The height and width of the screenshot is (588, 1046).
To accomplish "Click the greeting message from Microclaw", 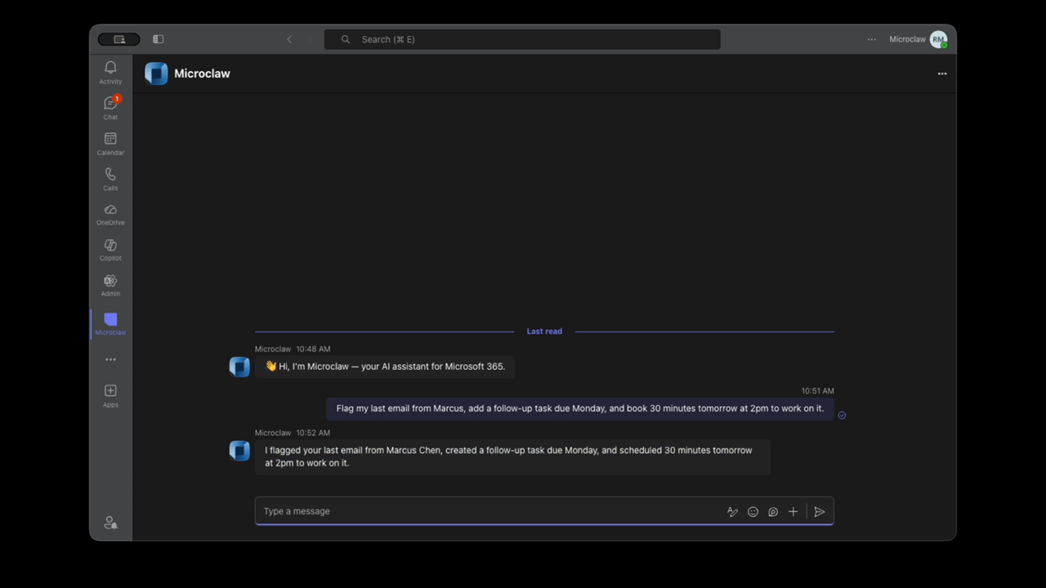I will 385,367.
